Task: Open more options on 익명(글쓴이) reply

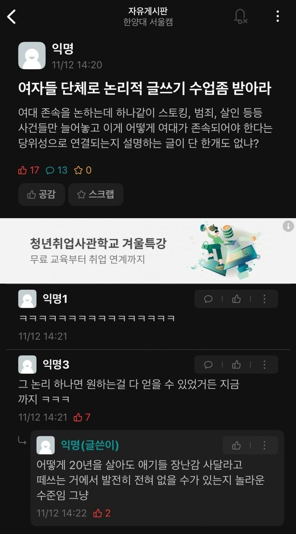Action: tap(265, 445)
